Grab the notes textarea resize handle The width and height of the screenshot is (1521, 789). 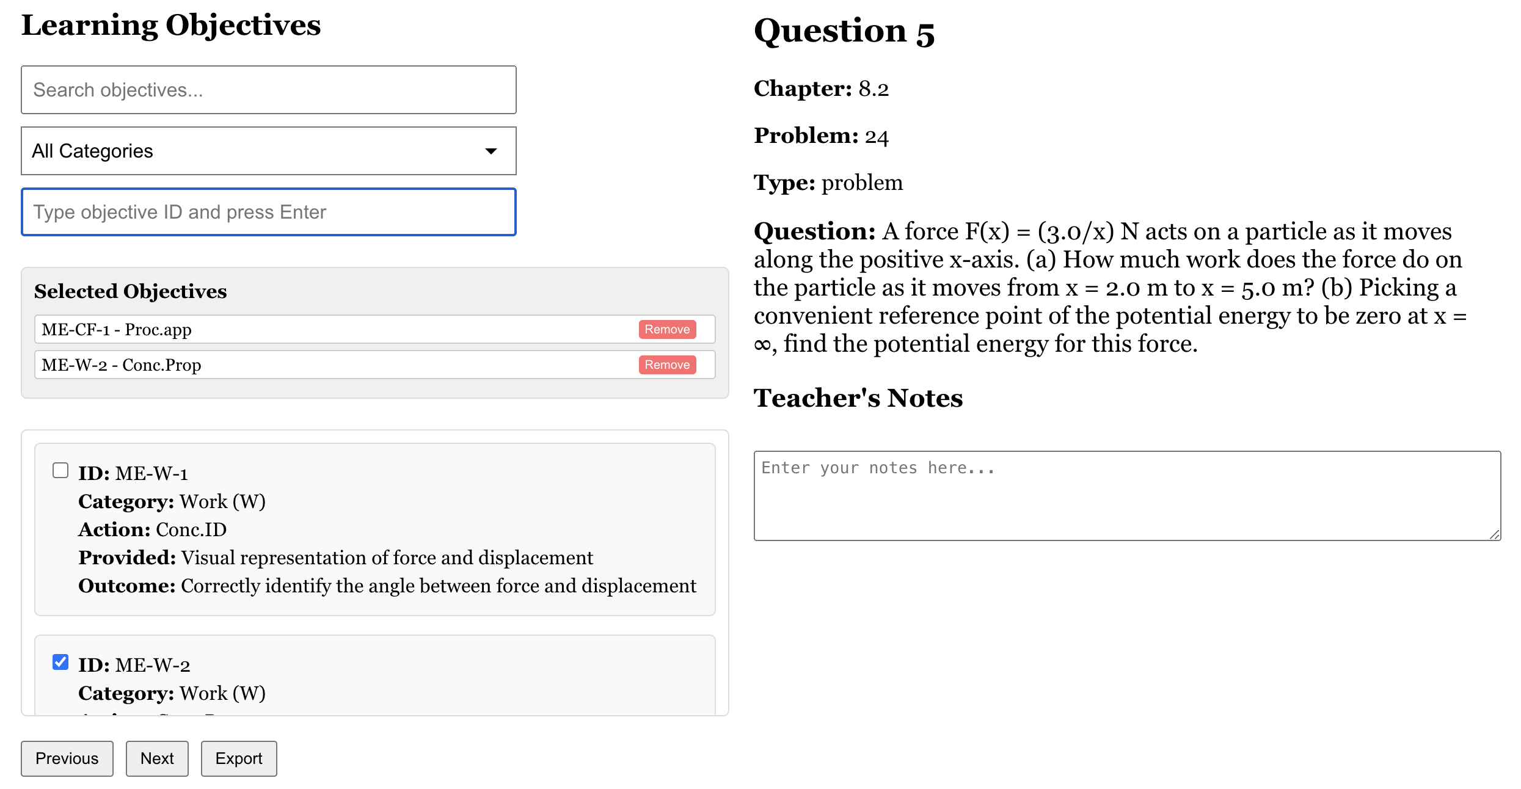click(1494, 534)
